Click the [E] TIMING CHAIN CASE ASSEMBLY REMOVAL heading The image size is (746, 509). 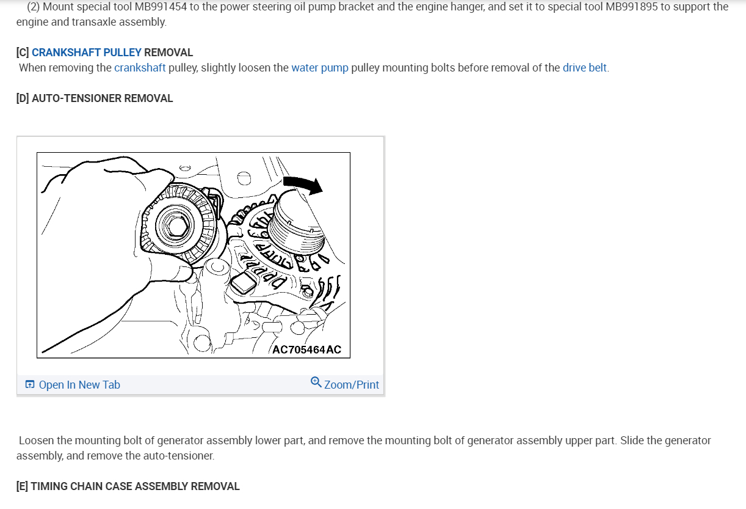pyautogui.click(x=128, y=486)
